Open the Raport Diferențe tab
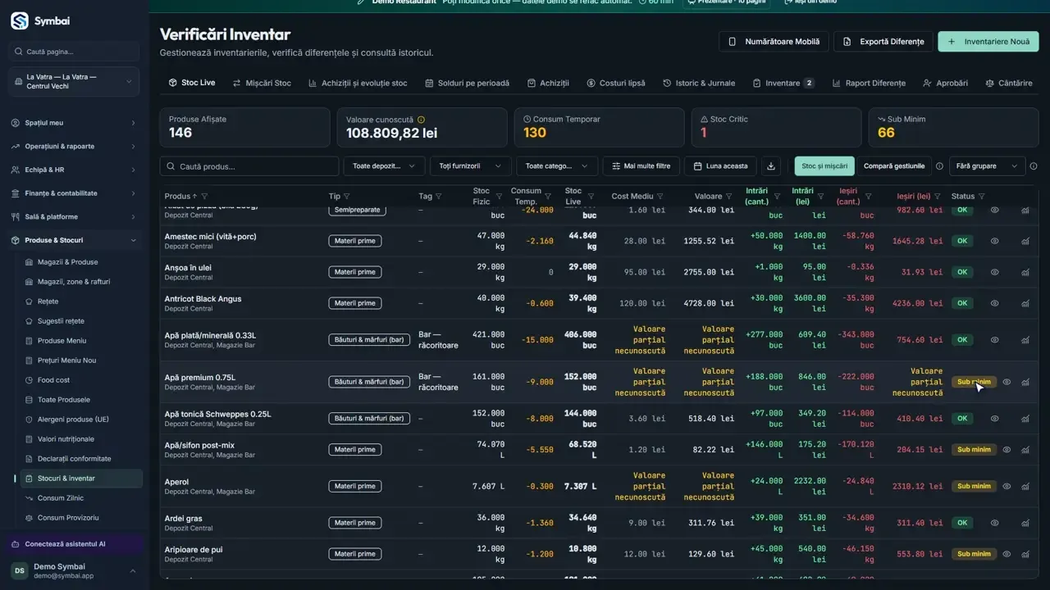 [869, 83]
